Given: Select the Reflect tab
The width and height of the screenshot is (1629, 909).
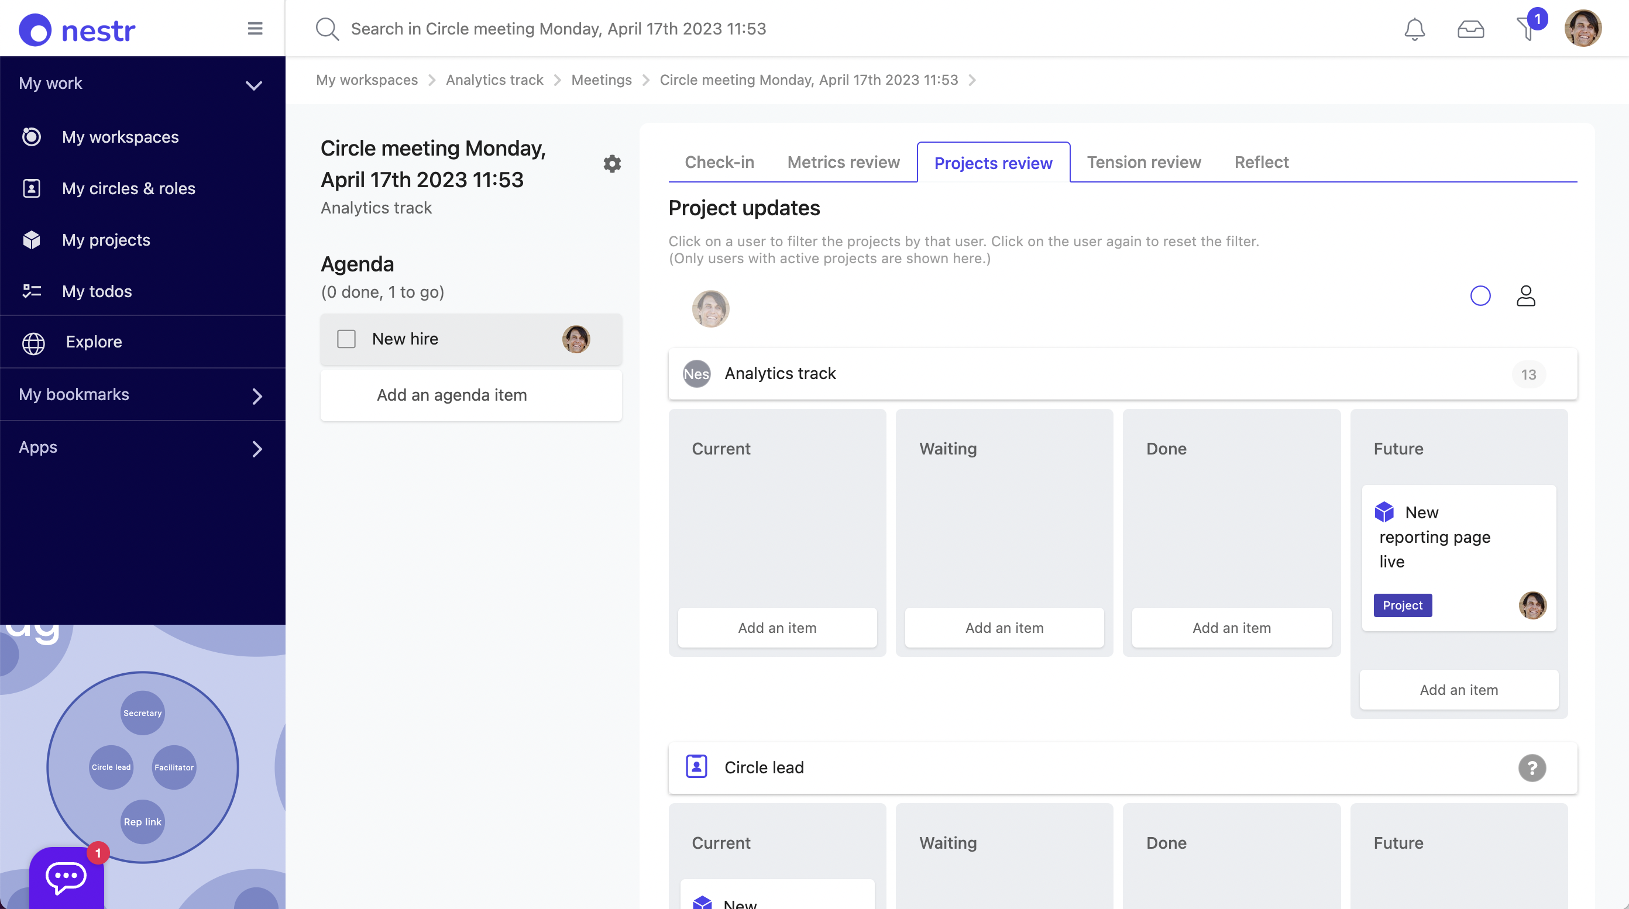Looking at the screenshot, I should (x=1261, y=161).
